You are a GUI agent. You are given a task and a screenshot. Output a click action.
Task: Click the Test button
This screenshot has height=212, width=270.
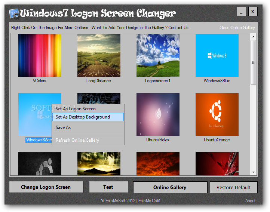click(x=108, y=187)
